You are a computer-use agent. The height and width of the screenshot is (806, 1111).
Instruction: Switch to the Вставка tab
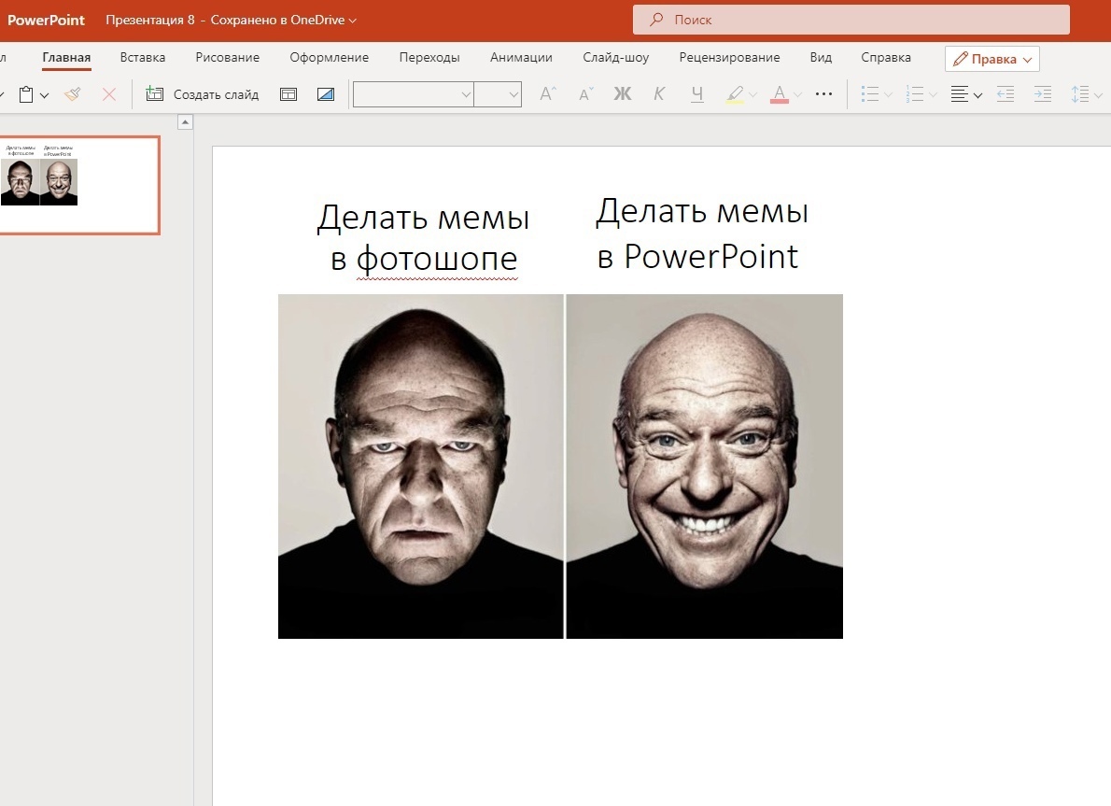click(x=143, y=58)
